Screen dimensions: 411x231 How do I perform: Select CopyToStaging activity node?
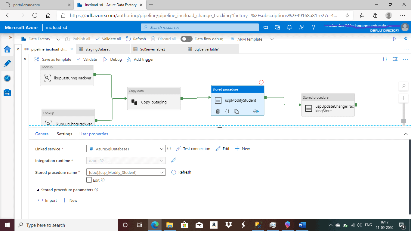[x=154, y=99]
